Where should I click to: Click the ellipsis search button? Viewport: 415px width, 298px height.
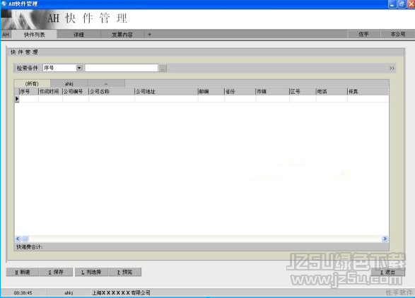click(163, 68)
